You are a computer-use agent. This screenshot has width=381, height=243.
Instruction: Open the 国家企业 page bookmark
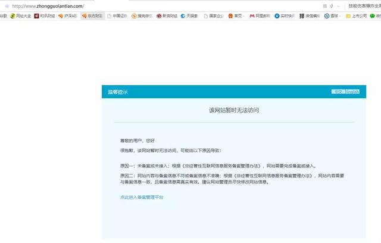(x=214, y=16)
